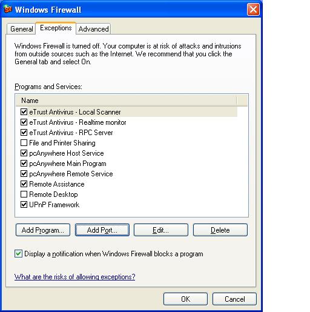Open the Add Port dialog

pos(102,230)
